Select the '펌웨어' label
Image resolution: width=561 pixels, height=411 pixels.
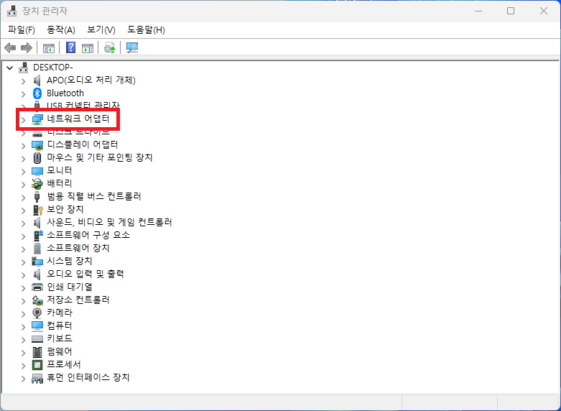coord(60,351)
